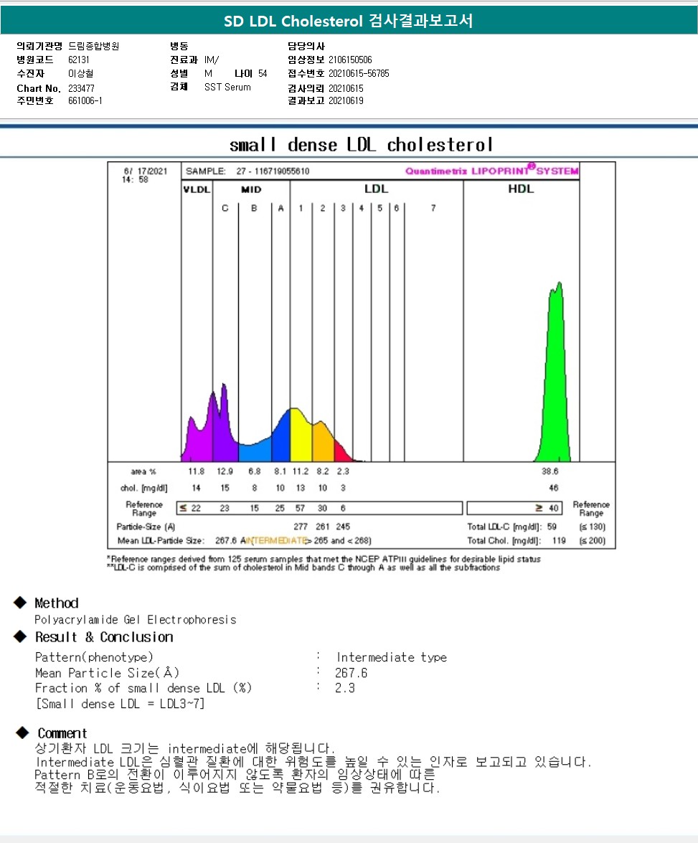698x843 pixels.
Task: Click the 'SD LDL Cholesterol 검사결과보고서' title banner
Action: 349,21
